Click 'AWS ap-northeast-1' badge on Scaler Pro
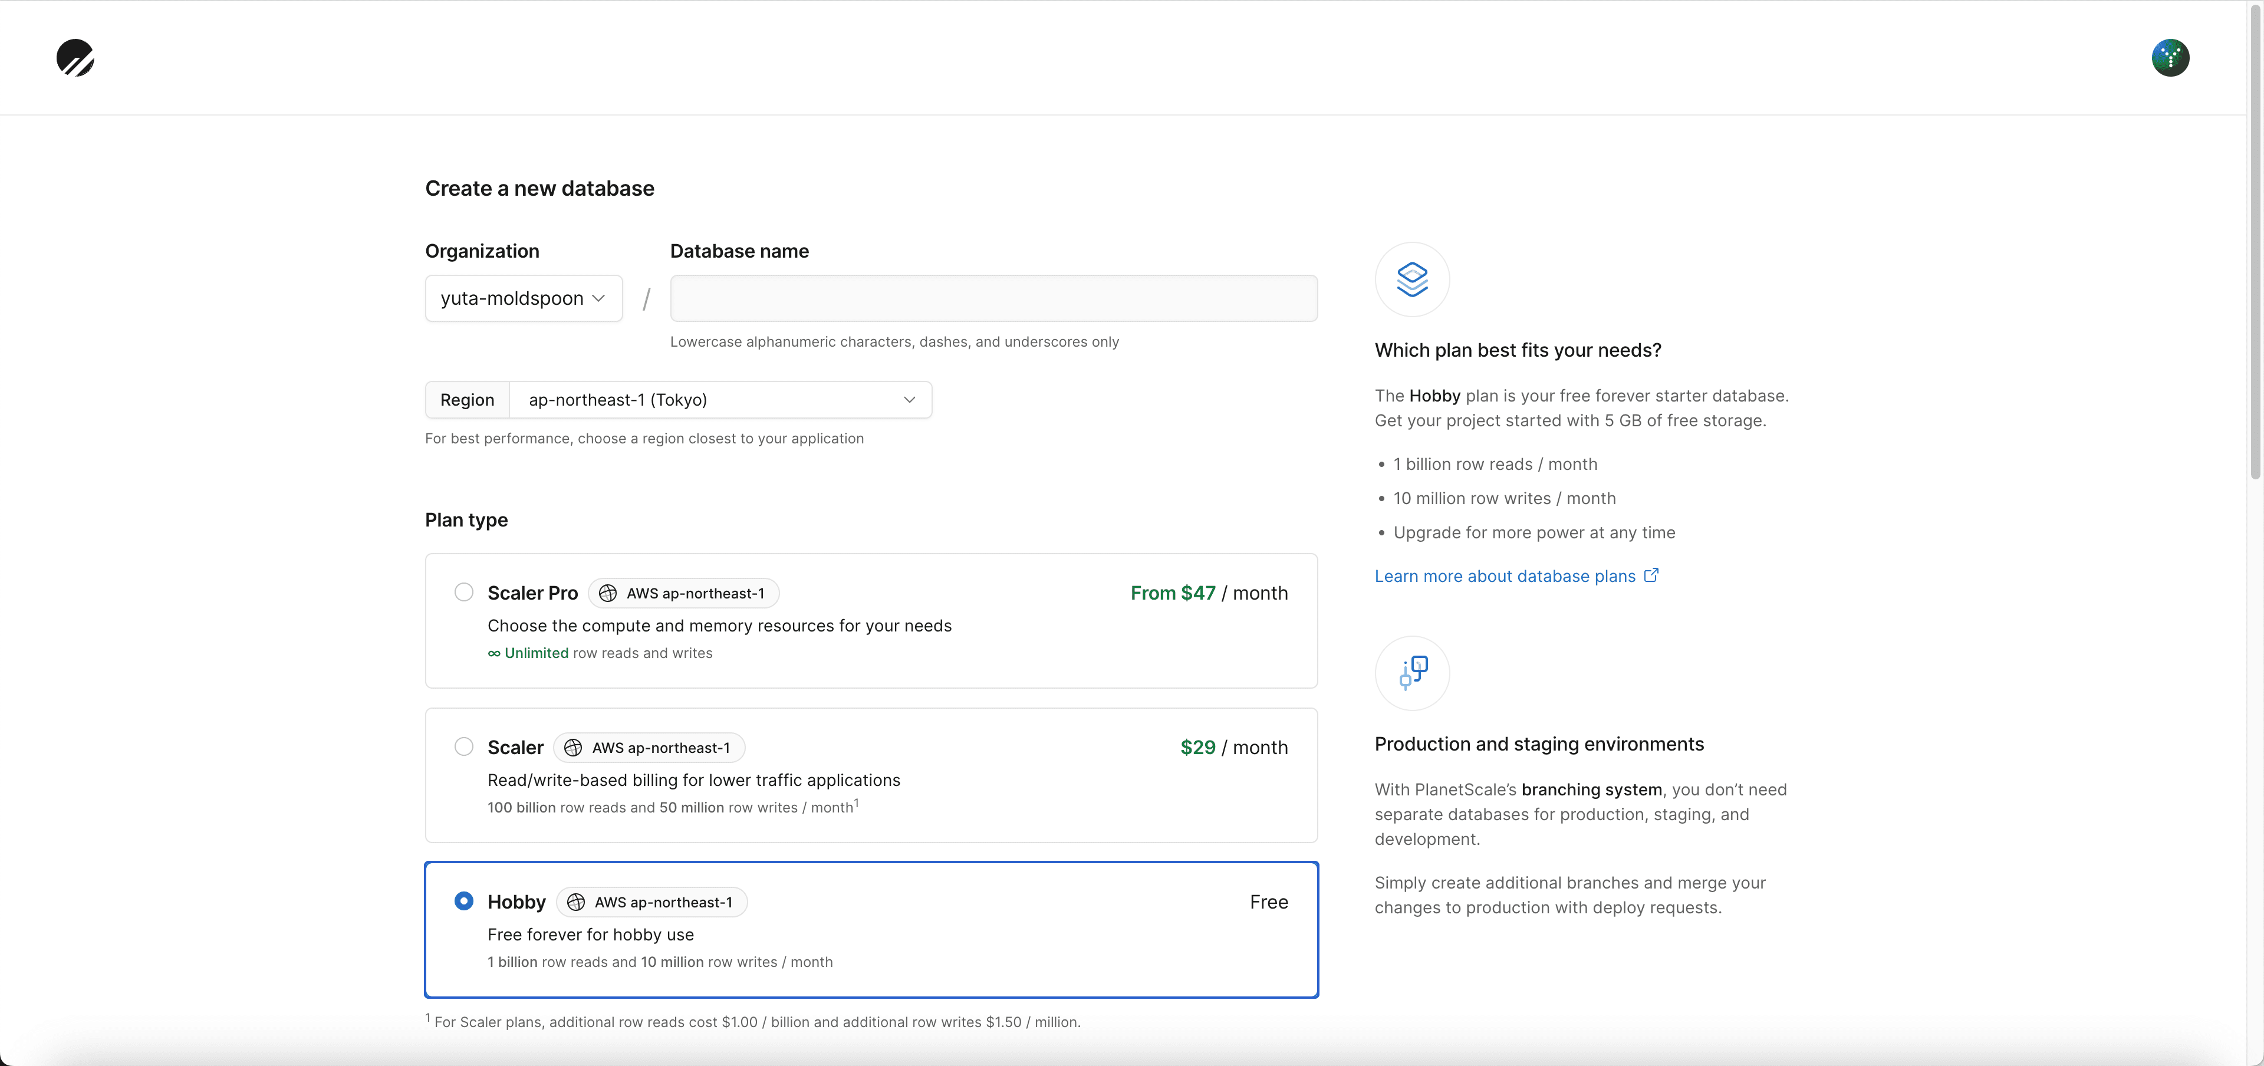The image size is (2264, 1066). pyautogui.click(x=684, y=593)
